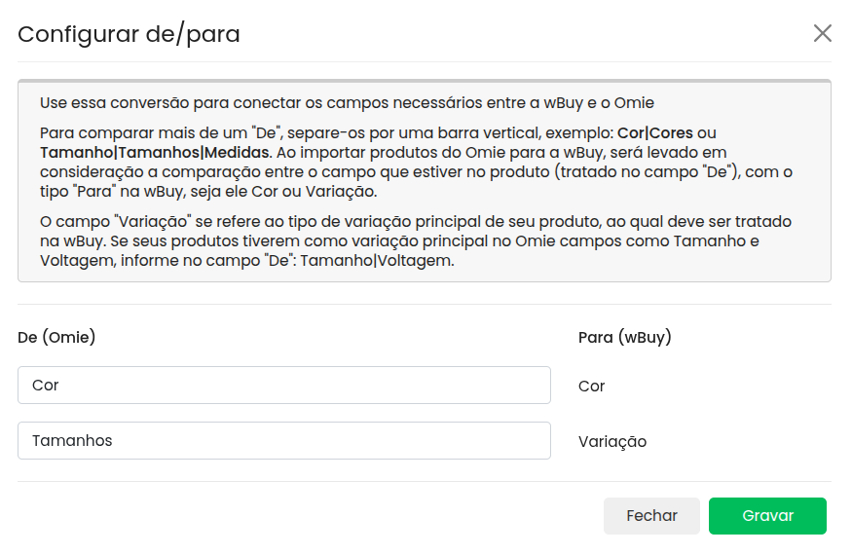Click the Gravar button
This screenshot has width=852, height=554.
point(767,516)
